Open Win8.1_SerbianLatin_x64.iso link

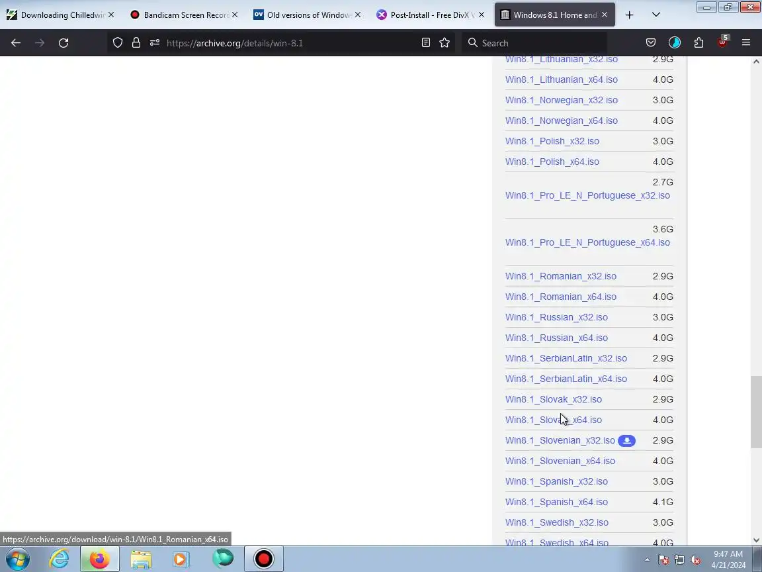tap(566, 379)
